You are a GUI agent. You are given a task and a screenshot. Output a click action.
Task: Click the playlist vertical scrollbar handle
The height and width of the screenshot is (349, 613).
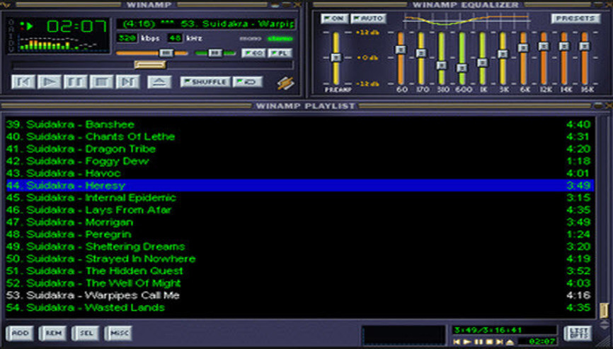[604, 310]
